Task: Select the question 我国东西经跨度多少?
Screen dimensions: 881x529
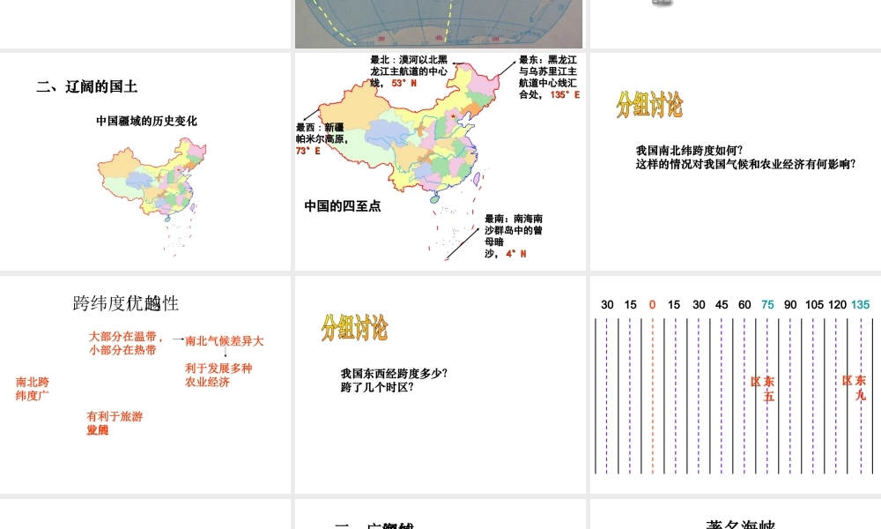Action: [x=394, y=373]
